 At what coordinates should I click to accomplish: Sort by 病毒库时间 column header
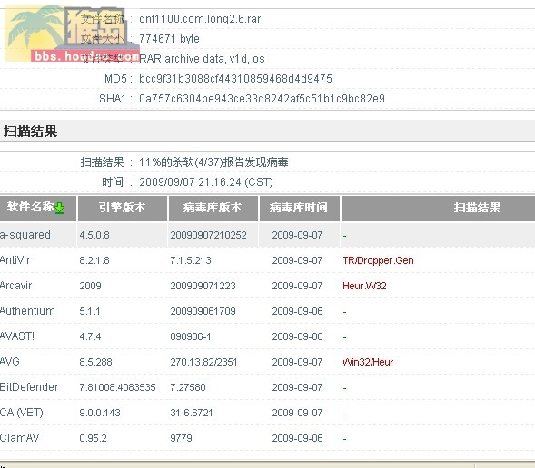click(299, 208)
